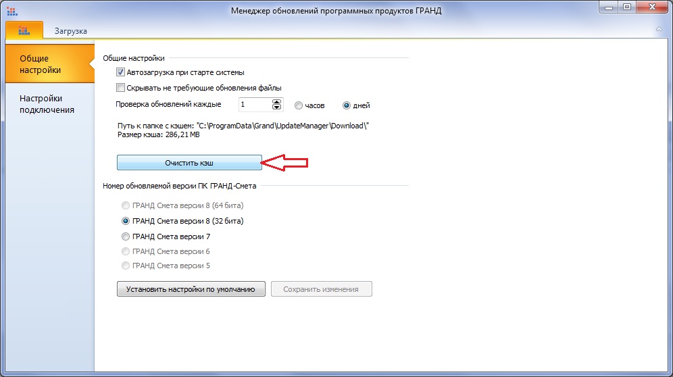Select the Общие настройки section
The height and width of the screenshot is (377, 673).
click(50, 64)
